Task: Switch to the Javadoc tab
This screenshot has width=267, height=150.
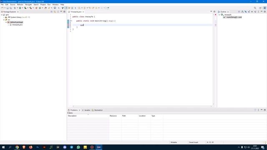Action: (86, 110)
